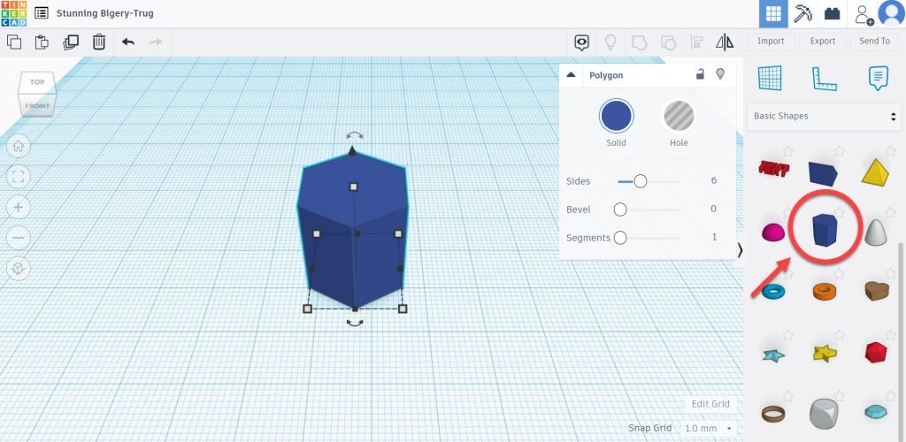Click the Duplicate and repeat icon
The width and height of the screenshot is (906, 442).
tap(71, 42)
